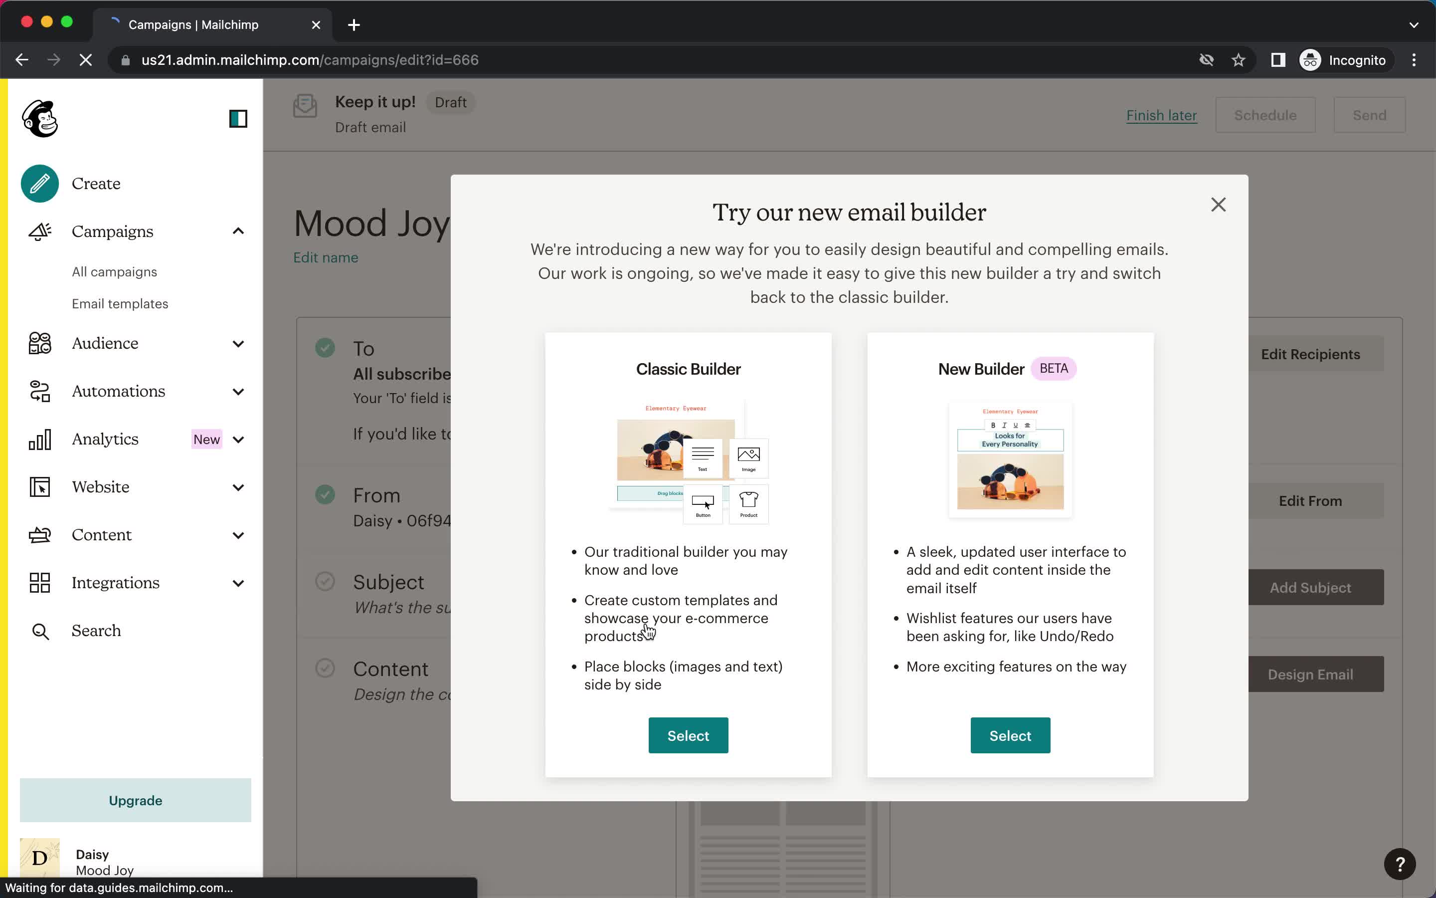Screen dimensions: 1436x898
Task: Open the Campaigns section icon
Action: click(x=38, y=230)
